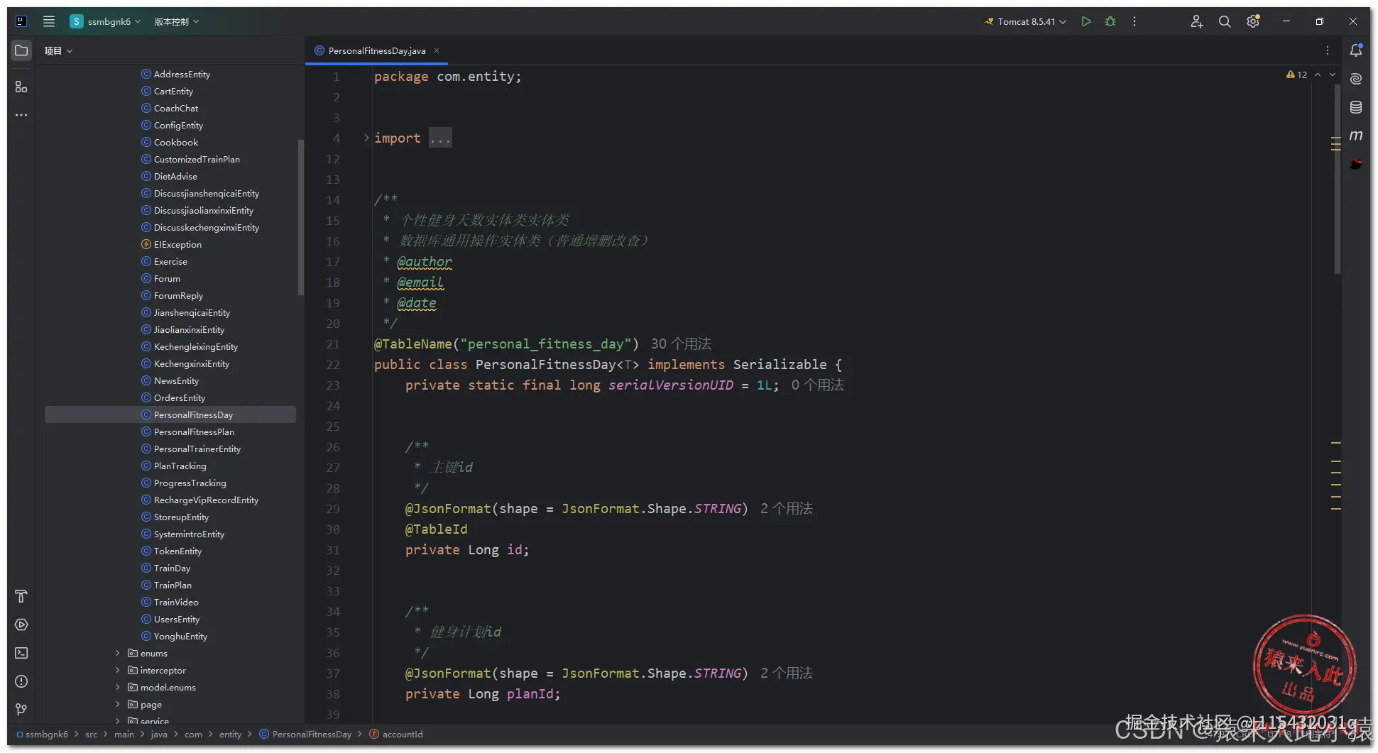Click the ssmbgnk6 breadcrumb in the status bar
Screen dimensions: 1378x753
point(43,734)
